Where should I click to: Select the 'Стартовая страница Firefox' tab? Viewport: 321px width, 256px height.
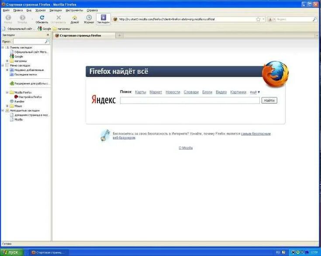point(84,36)
